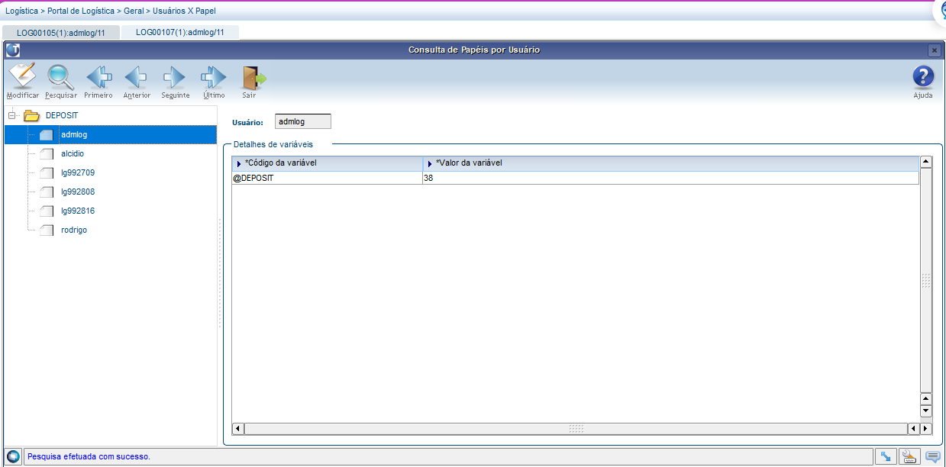
Task: Select the DEPOSIT root node label
Action: pyautogui.click(x=62, y=116)
